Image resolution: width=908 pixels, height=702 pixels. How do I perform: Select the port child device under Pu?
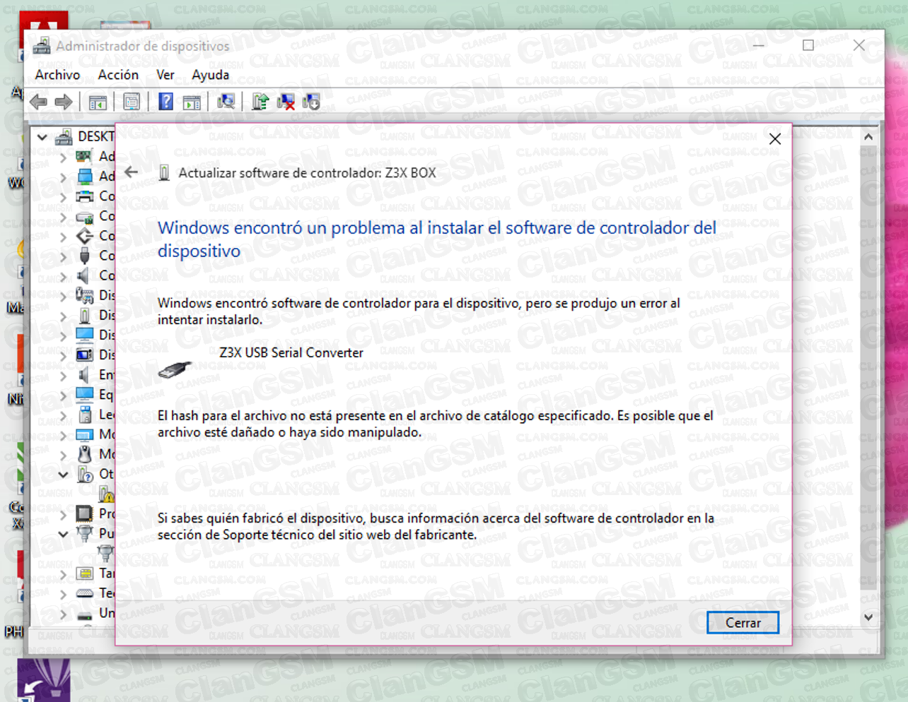(106, 553)
